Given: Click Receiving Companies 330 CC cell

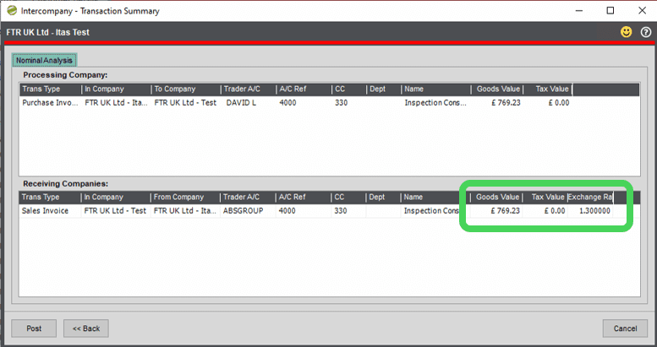Looking at the screenshot, I should click(x=341, y=210).
